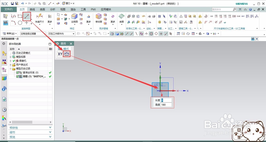The width and height of the screenshot is (266, 142).
Task: Select the Point sketch tool
Action: 26,23
